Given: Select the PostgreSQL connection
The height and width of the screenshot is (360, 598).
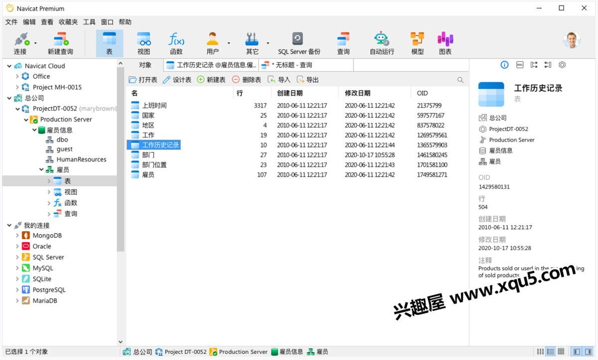Looking at the screenshot, I should (x=49, y=290).
